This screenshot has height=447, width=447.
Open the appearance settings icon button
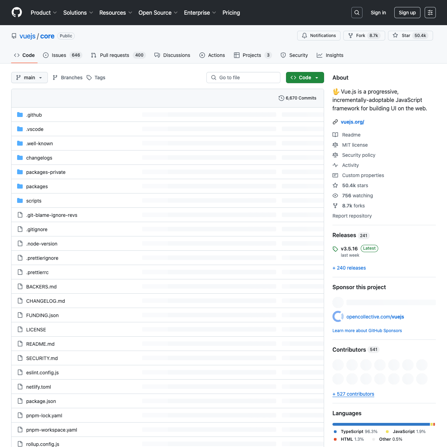click(430, 13)
